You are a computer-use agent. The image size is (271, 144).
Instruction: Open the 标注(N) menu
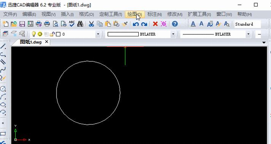(x=155, y=14)
